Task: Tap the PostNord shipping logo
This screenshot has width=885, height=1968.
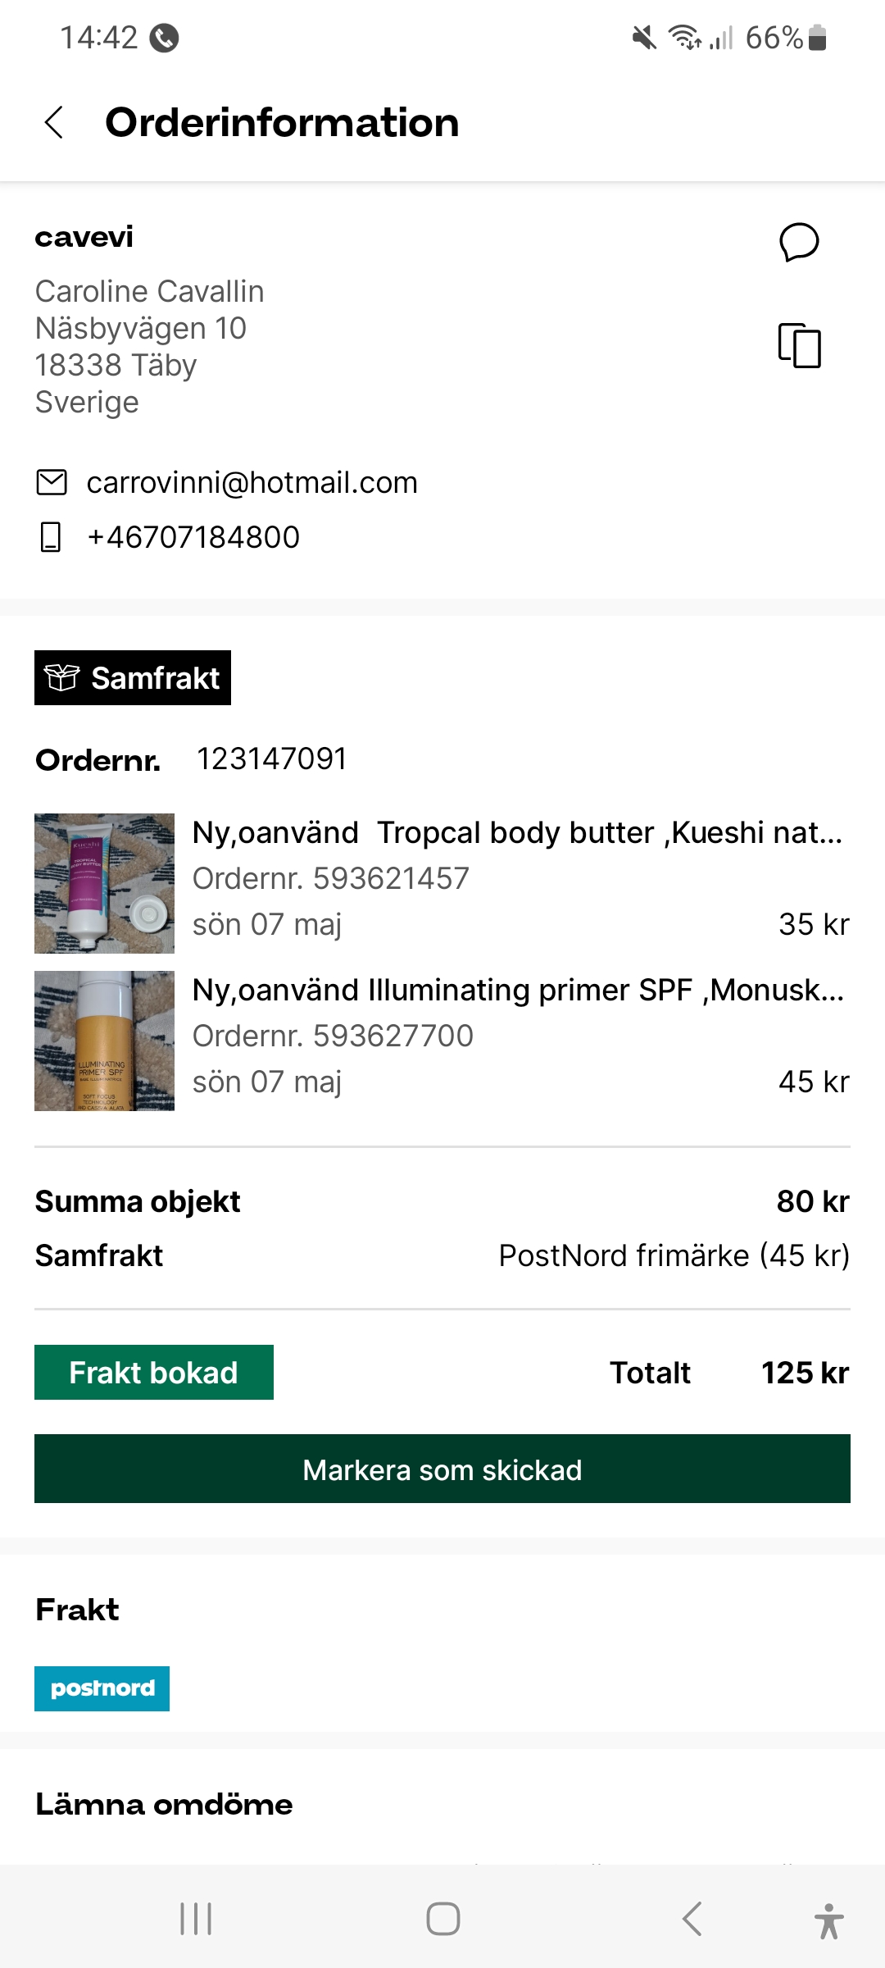Action: tap(102, 1688)
